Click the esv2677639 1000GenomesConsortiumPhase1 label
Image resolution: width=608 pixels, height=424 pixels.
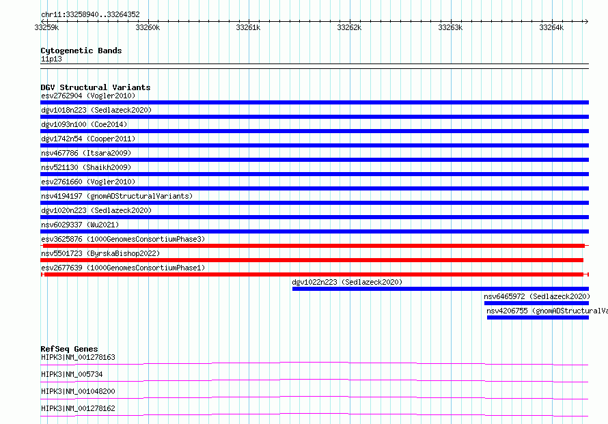tap(122, 268)
